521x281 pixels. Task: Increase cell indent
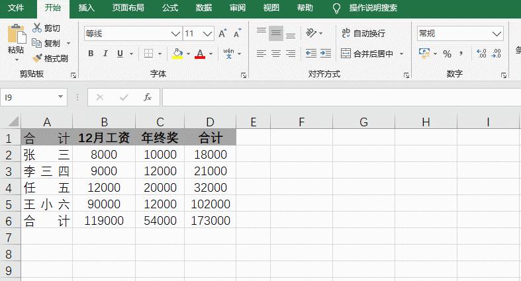[x=326, y=54]
